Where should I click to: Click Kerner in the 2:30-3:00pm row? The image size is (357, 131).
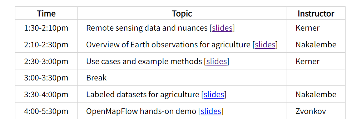[x=308, y=61]
